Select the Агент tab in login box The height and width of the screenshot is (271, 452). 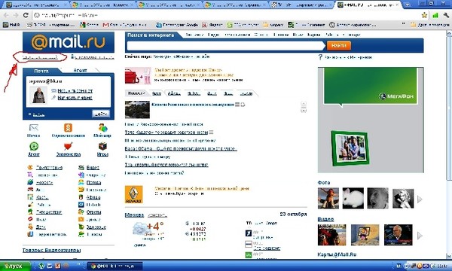[80, 70]
